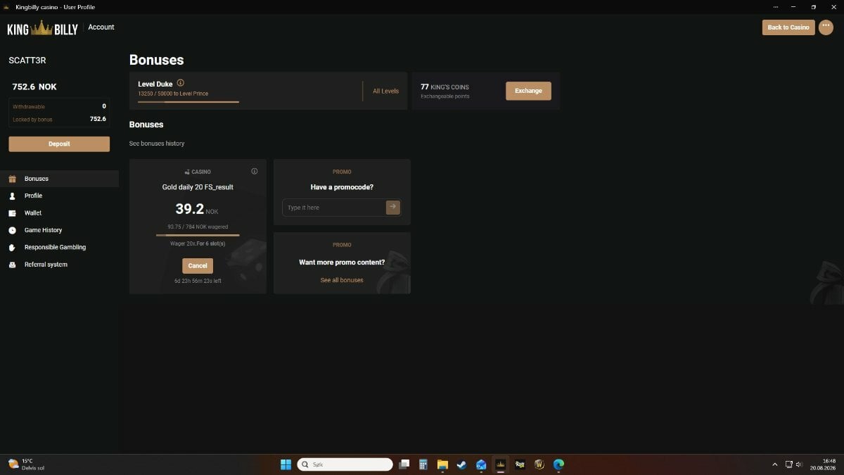Click the volume icon in system tray
844x475 pixels.
[799, 464]
